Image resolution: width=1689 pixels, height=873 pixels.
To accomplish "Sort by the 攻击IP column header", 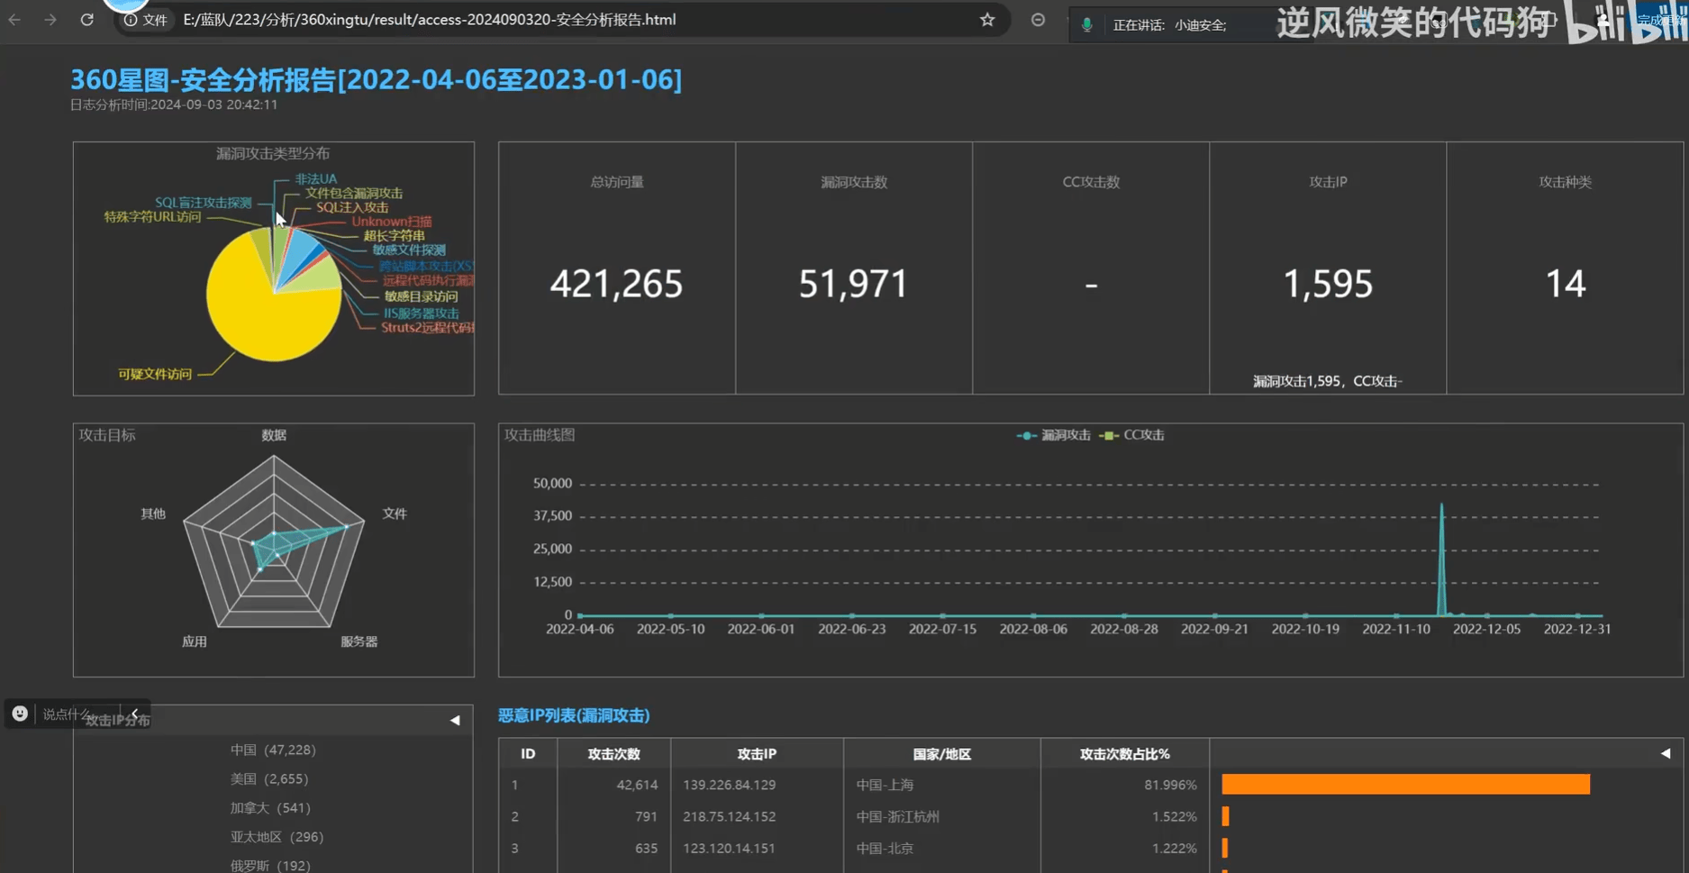I will (x=757, y=754).
